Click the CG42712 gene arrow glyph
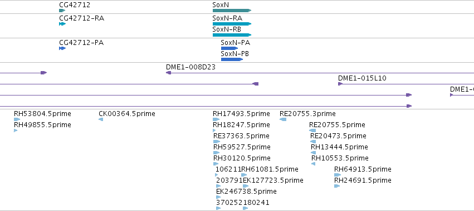Viewport: 474px width, 211px height. 62,11
